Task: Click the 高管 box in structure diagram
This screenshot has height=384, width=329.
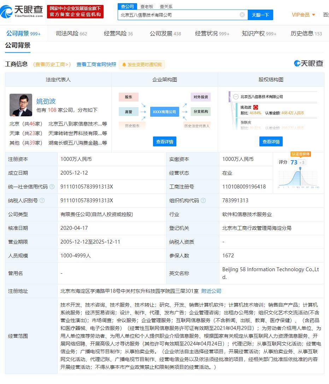Action: point(129,112)
